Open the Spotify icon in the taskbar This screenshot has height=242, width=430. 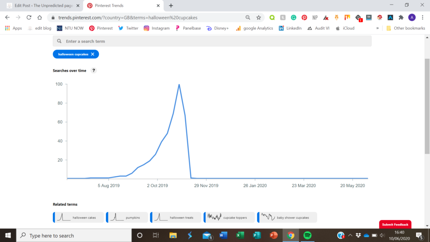click(x=308, y=235)
